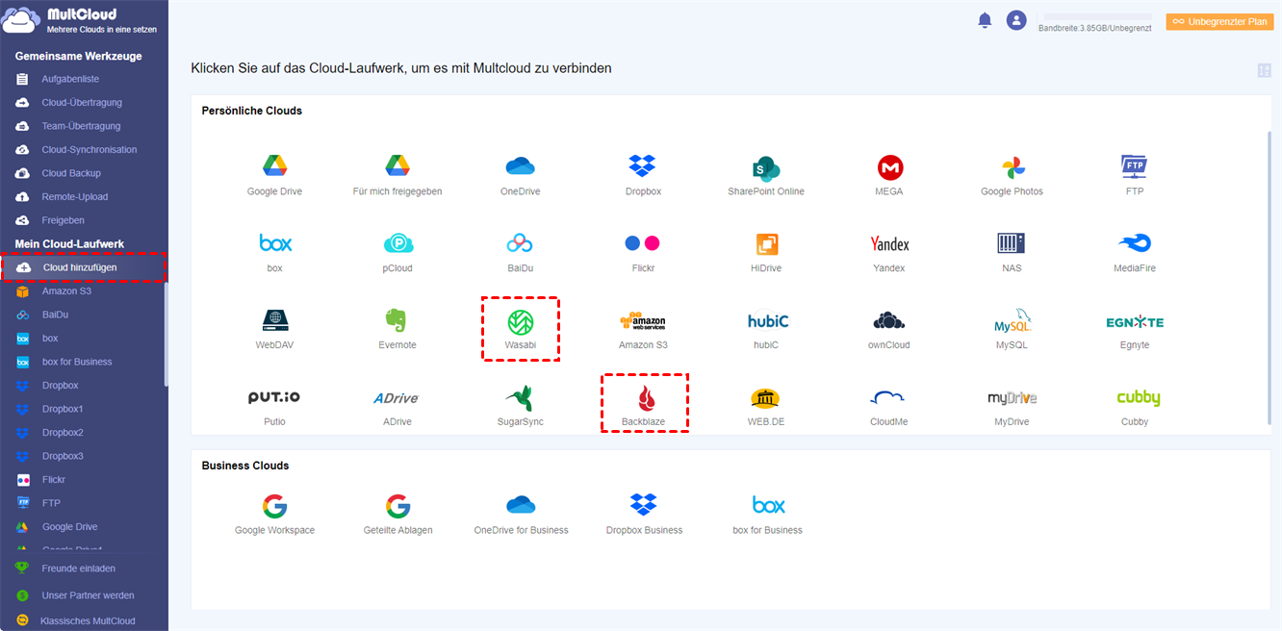Connect Google Workspace business cloud

pos(274,505)
